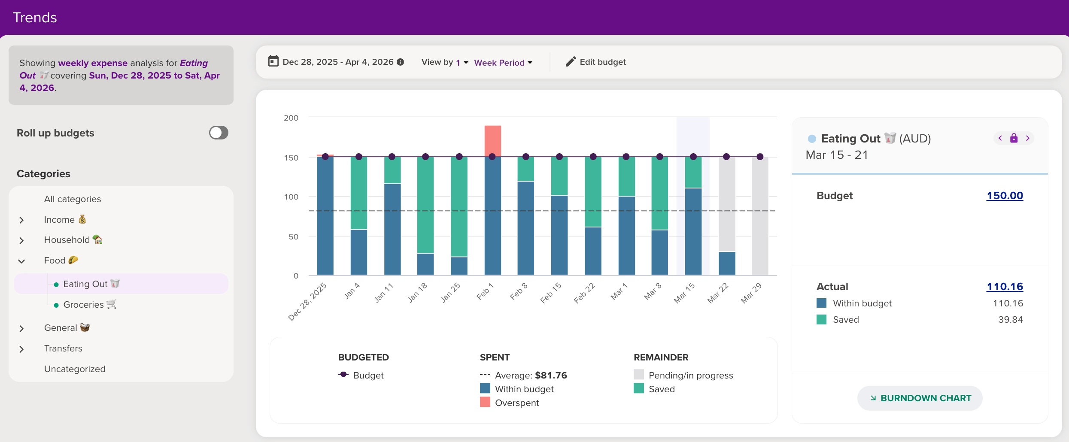The height and width of the screenshot is (442, 1069).
Task: Select All categories
Action: coord(73,199)
